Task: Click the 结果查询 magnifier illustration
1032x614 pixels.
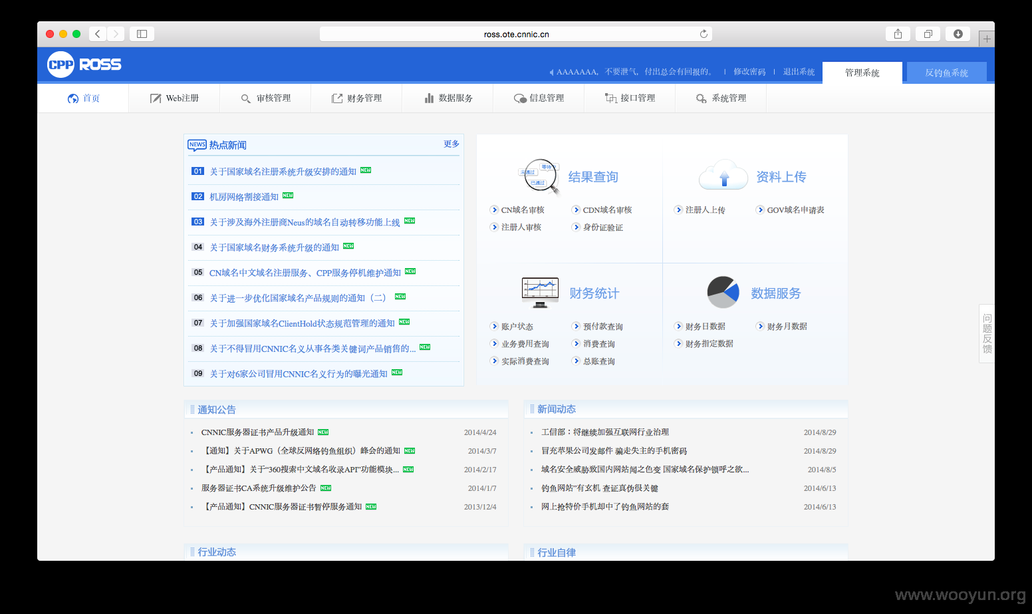Action: coord(540,177)
